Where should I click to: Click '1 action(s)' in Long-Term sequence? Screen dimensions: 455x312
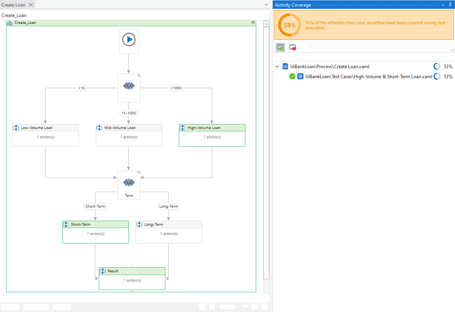coord(169,233)
